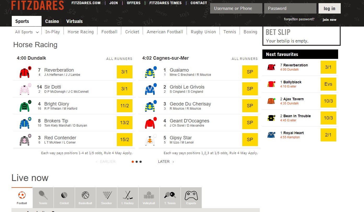Select the Snooker live icon
Screen dimensions: 364x212
(x=107, y=195)
